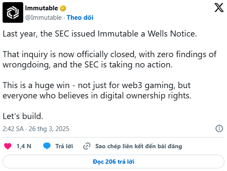Select Sao chép liên kết đến bài đăng
Image resolution: width=227 pixels, height=171 pixels.
[x=138, y=146]
